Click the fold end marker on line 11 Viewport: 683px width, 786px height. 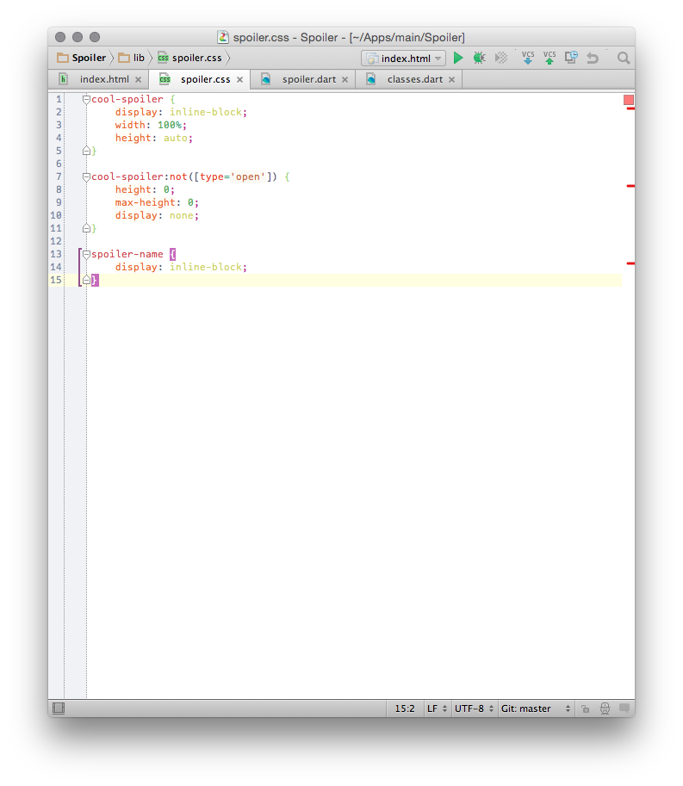86,228
